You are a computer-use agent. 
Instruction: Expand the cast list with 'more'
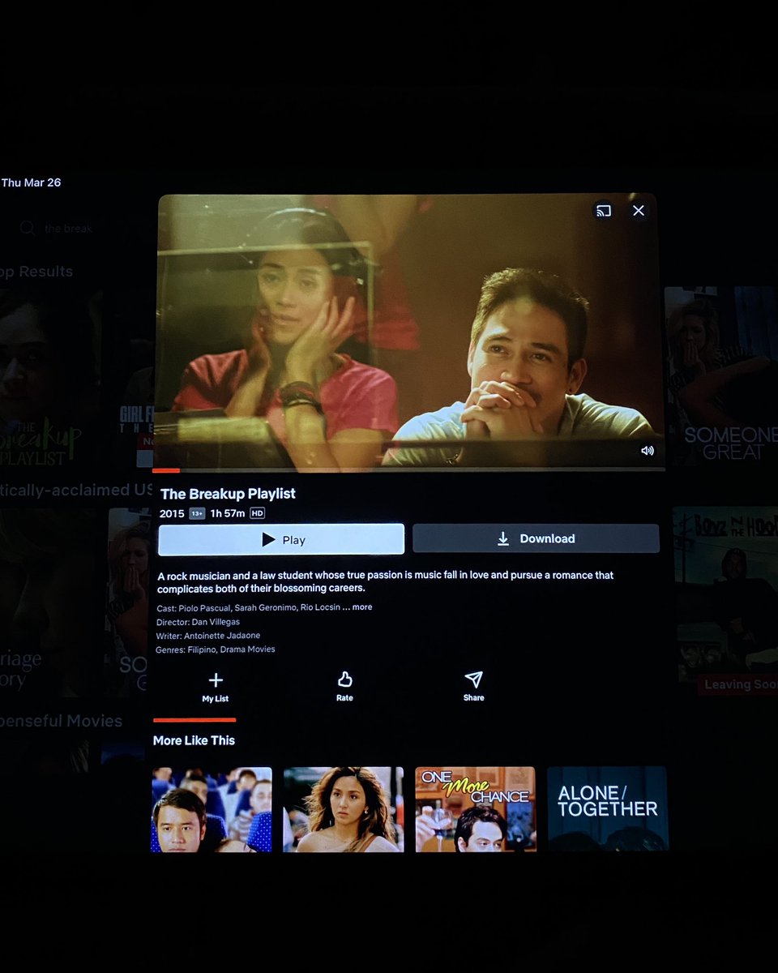[x=362, y=607]
